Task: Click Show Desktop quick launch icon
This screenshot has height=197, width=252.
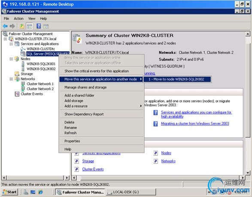Action: click(33, 192)
